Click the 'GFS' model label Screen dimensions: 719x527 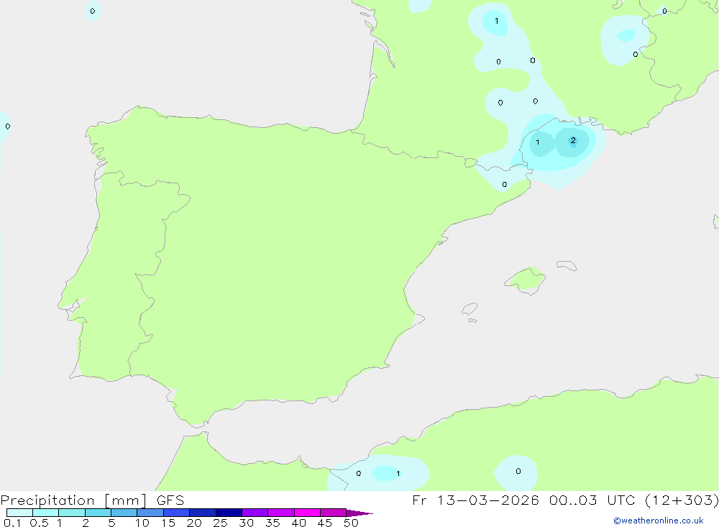[170, 500]
